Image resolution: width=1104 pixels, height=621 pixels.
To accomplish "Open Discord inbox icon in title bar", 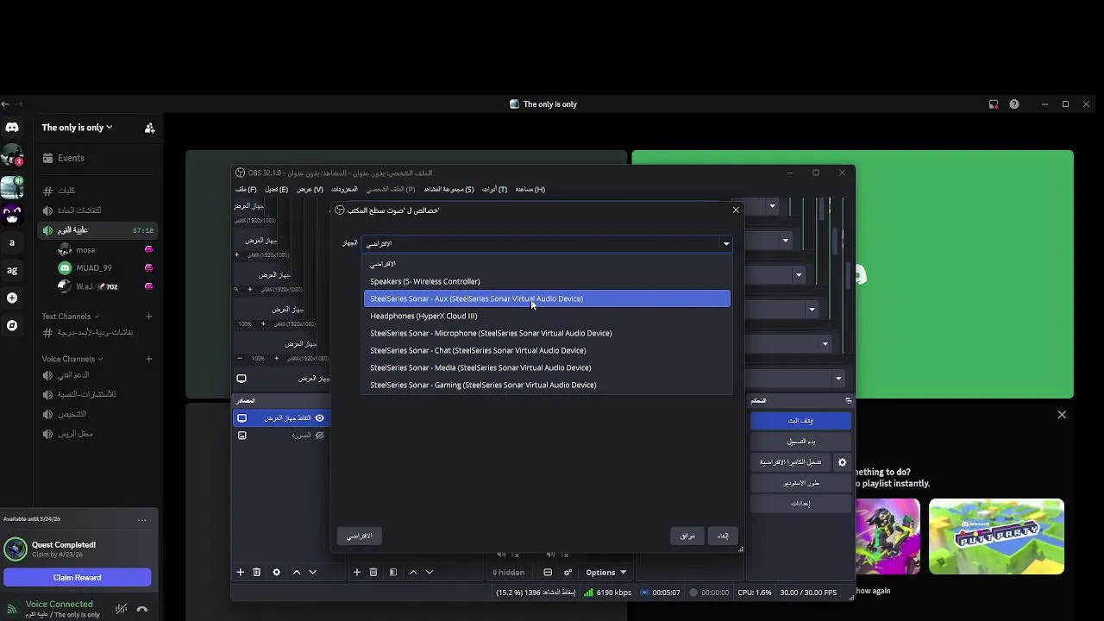I will 994,104.
